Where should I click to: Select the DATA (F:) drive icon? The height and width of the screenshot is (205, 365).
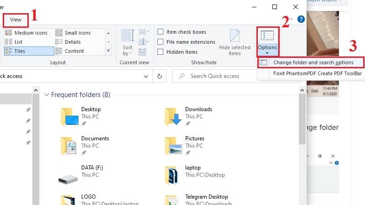[x=68, y=179]
